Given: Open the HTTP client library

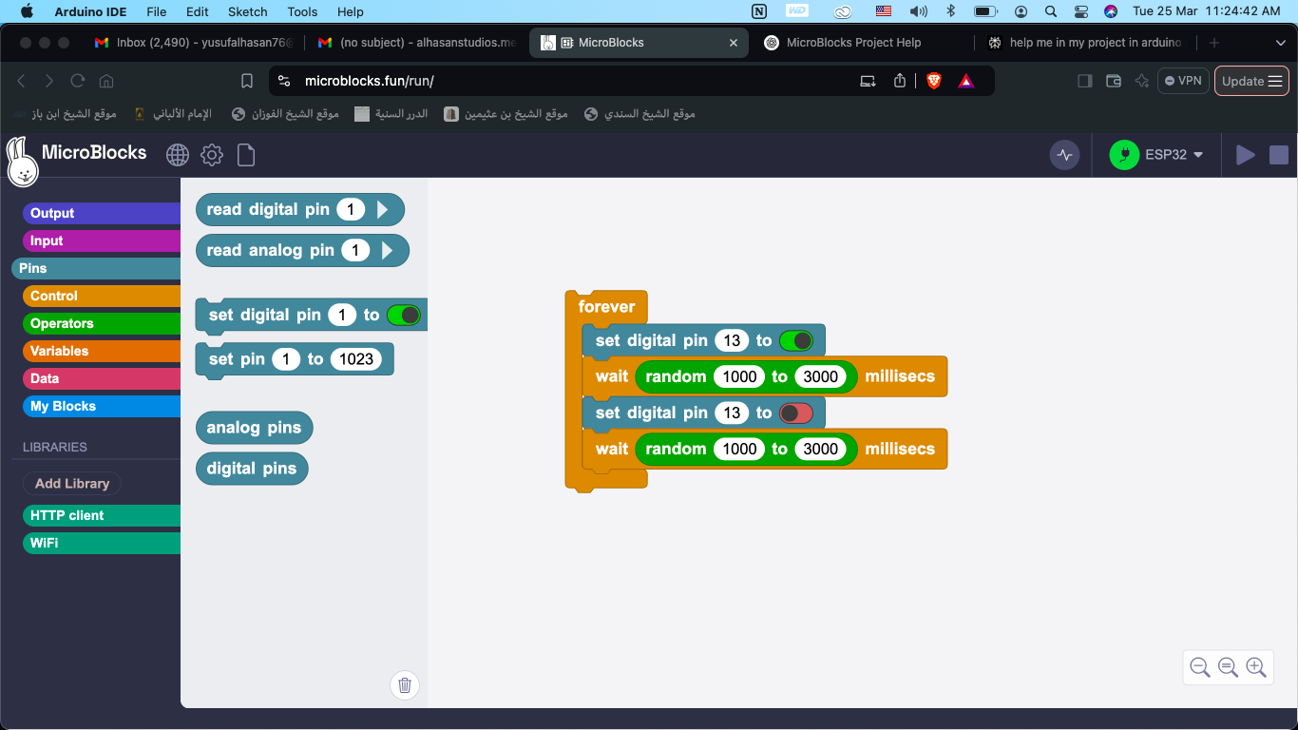Looking at the screenshot, I should [x=102, y=515].
